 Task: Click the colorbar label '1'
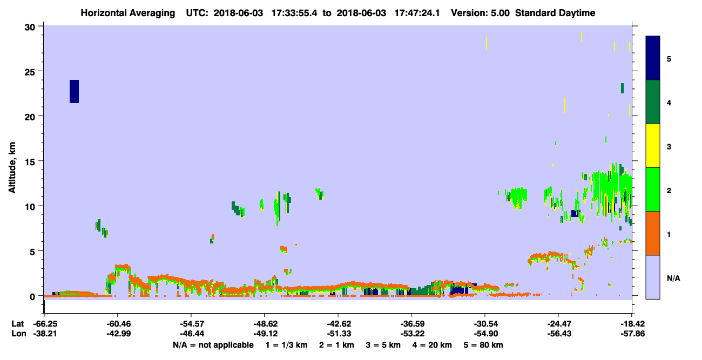pos(669,234)
